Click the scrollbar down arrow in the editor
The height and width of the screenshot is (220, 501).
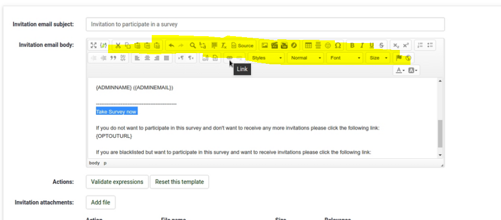tap(440, 155)
